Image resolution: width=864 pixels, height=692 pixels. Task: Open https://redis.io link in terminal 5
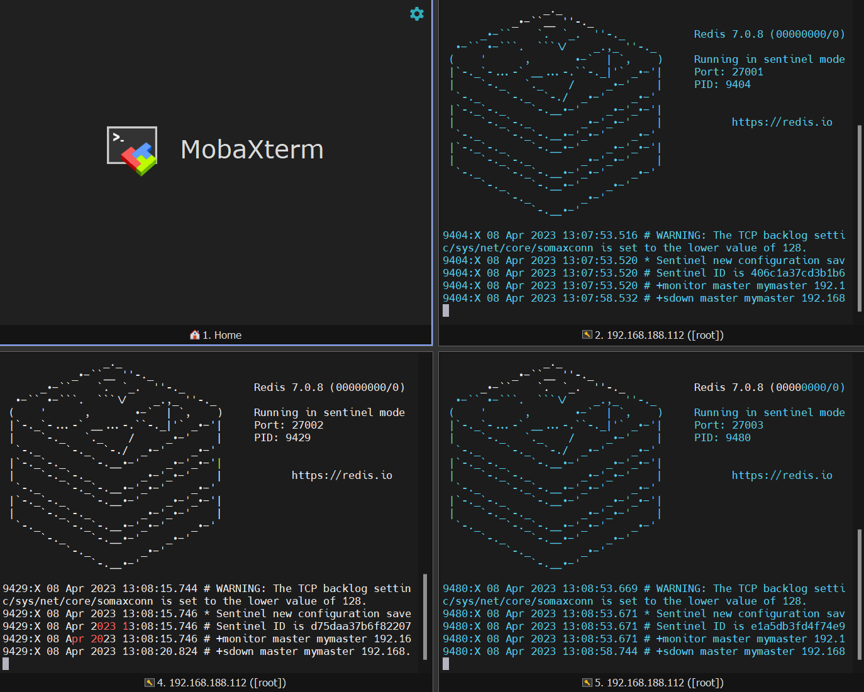(782, 475)
